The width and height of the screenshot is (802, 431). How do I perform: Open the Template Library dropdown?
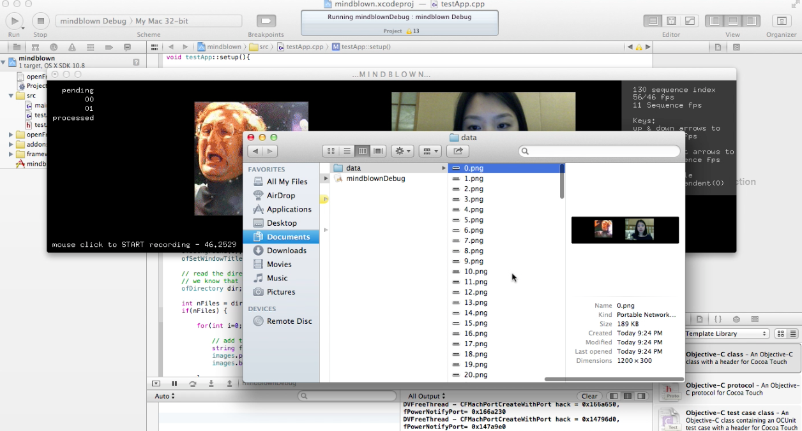pyautogui.click(x=726, y=333)
